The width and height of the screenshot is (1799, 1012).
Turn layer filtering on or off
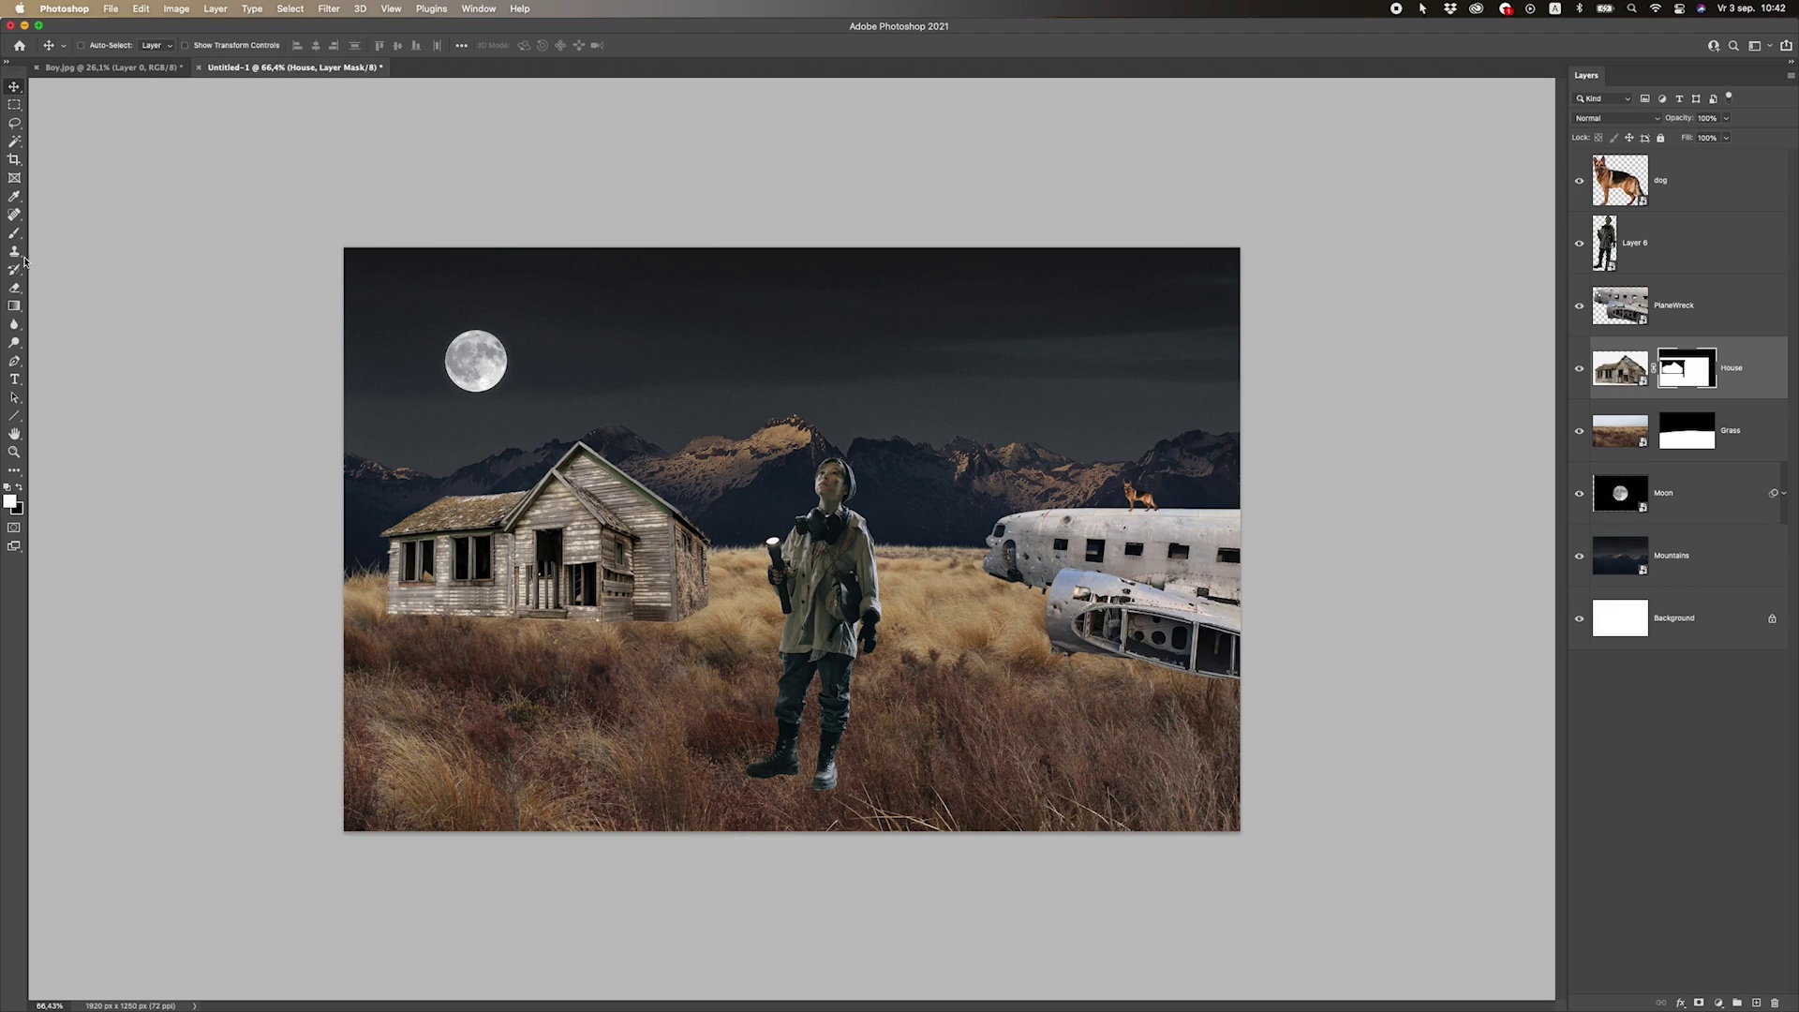coord(1729,97)
